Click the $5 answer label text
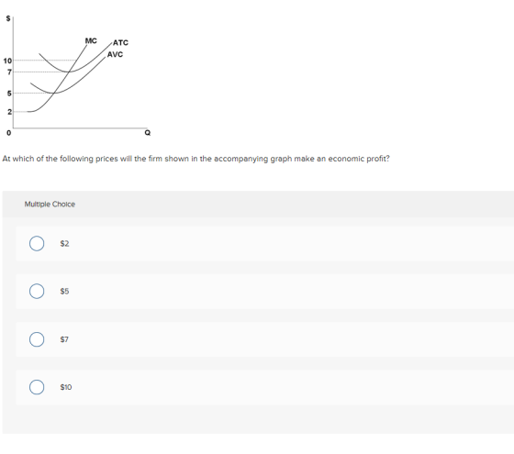Image resolution: width=514 pixels, height=454 pixels. (64, 292)
